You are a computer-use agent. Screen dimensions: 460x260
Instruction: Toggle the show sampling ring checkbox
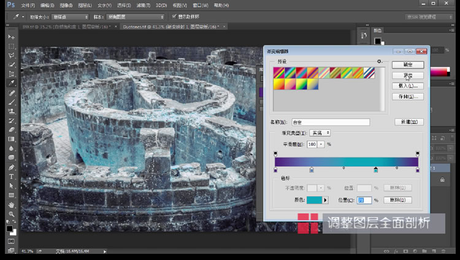click(174, 17)
